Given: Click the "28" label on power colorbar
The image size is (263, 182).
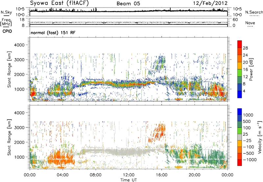Looking at the screenshot, I should point(245,48).
